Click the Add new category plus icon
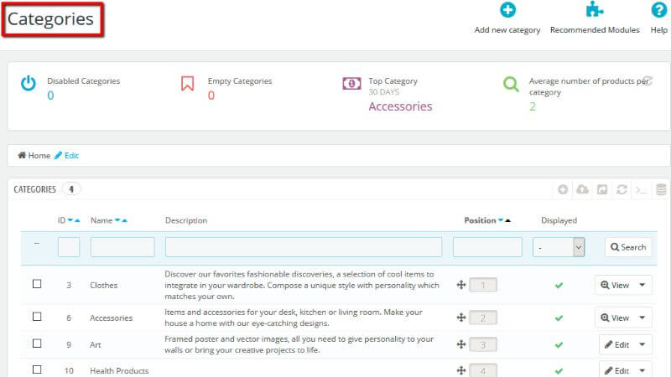Image resolution: width=671 pixels, height=377 pixels. [x=507, y=10]
